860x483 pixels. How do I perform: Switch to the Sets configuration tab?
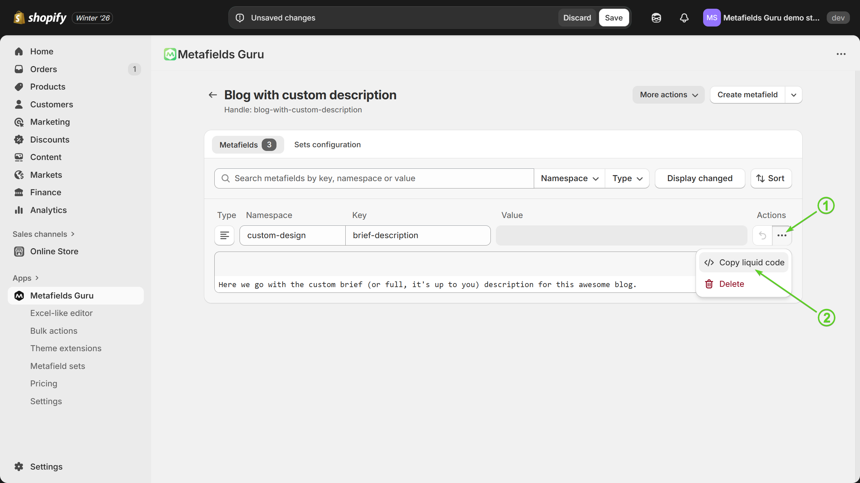(327, 145)
